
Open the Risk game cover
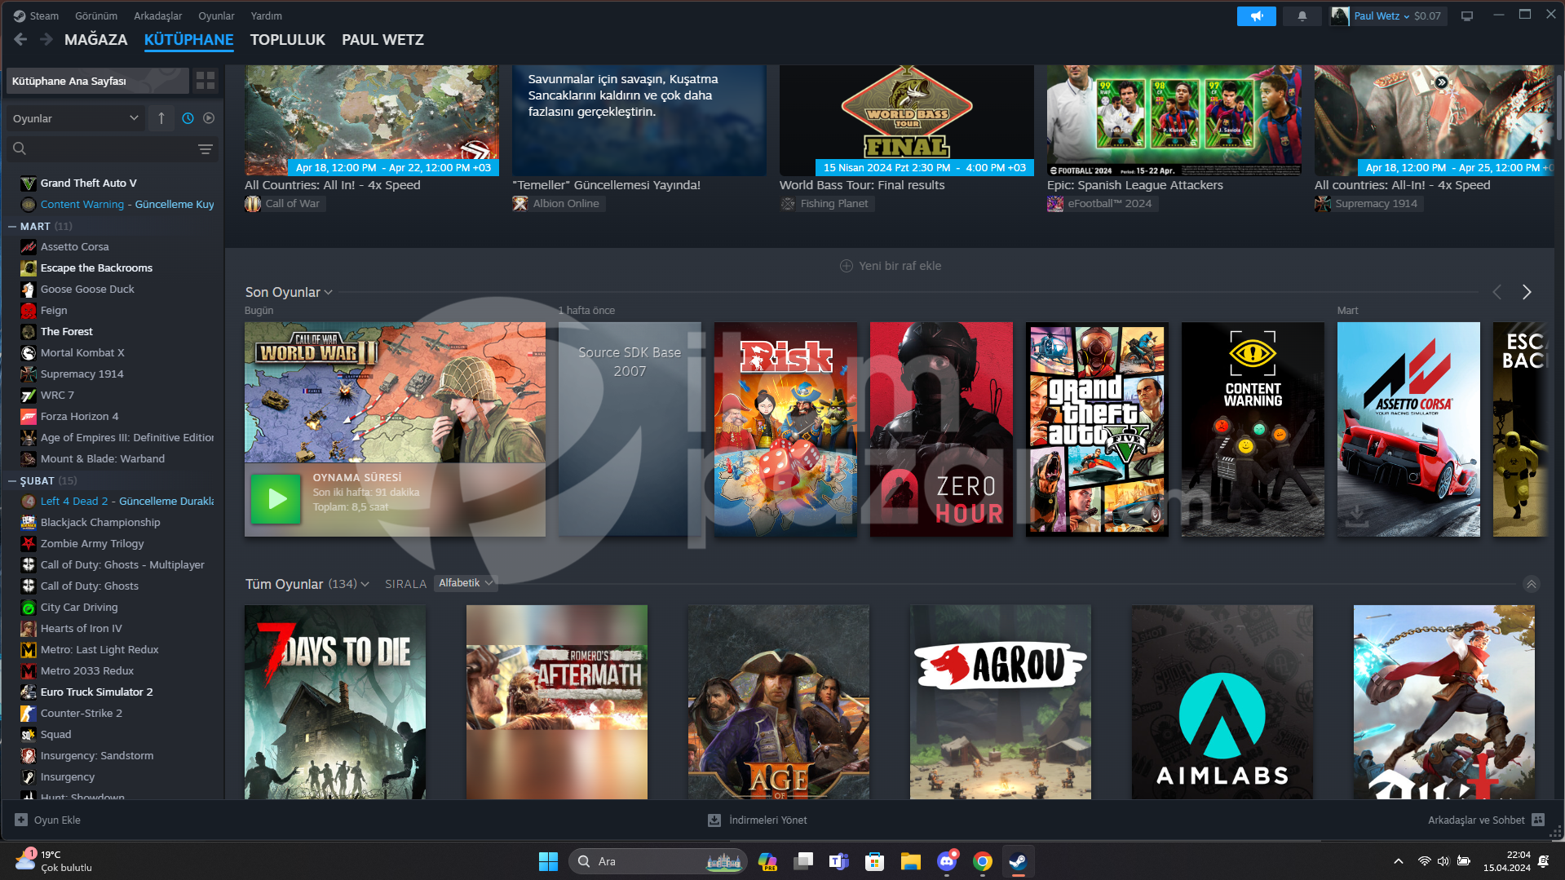click(785, 429)
